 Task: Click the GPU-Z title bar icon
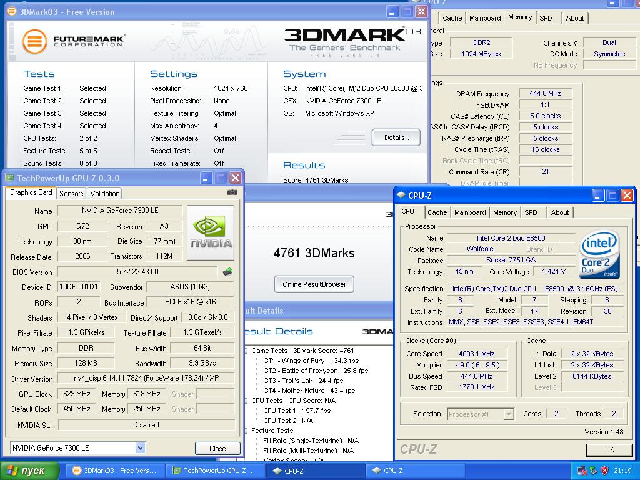point(9,178)
